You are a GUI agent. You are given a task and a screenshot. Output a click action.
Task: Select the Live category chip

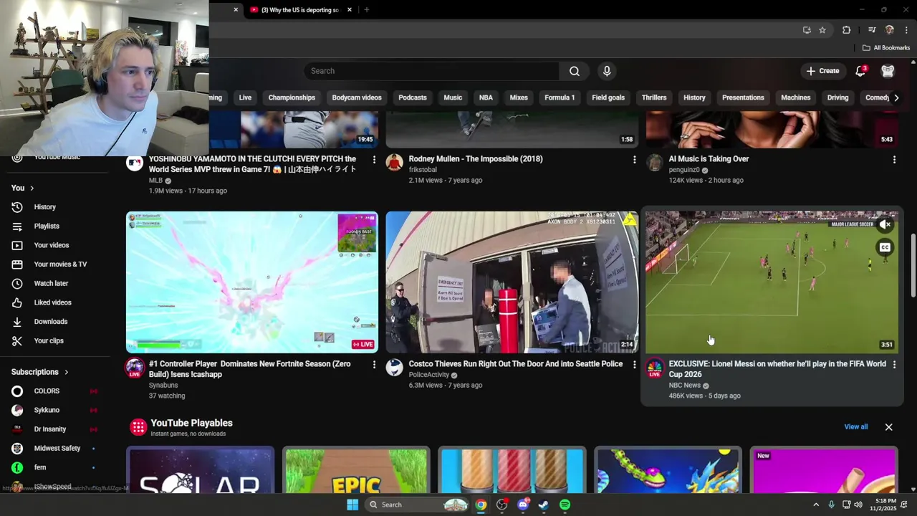(x=245, y=97)
